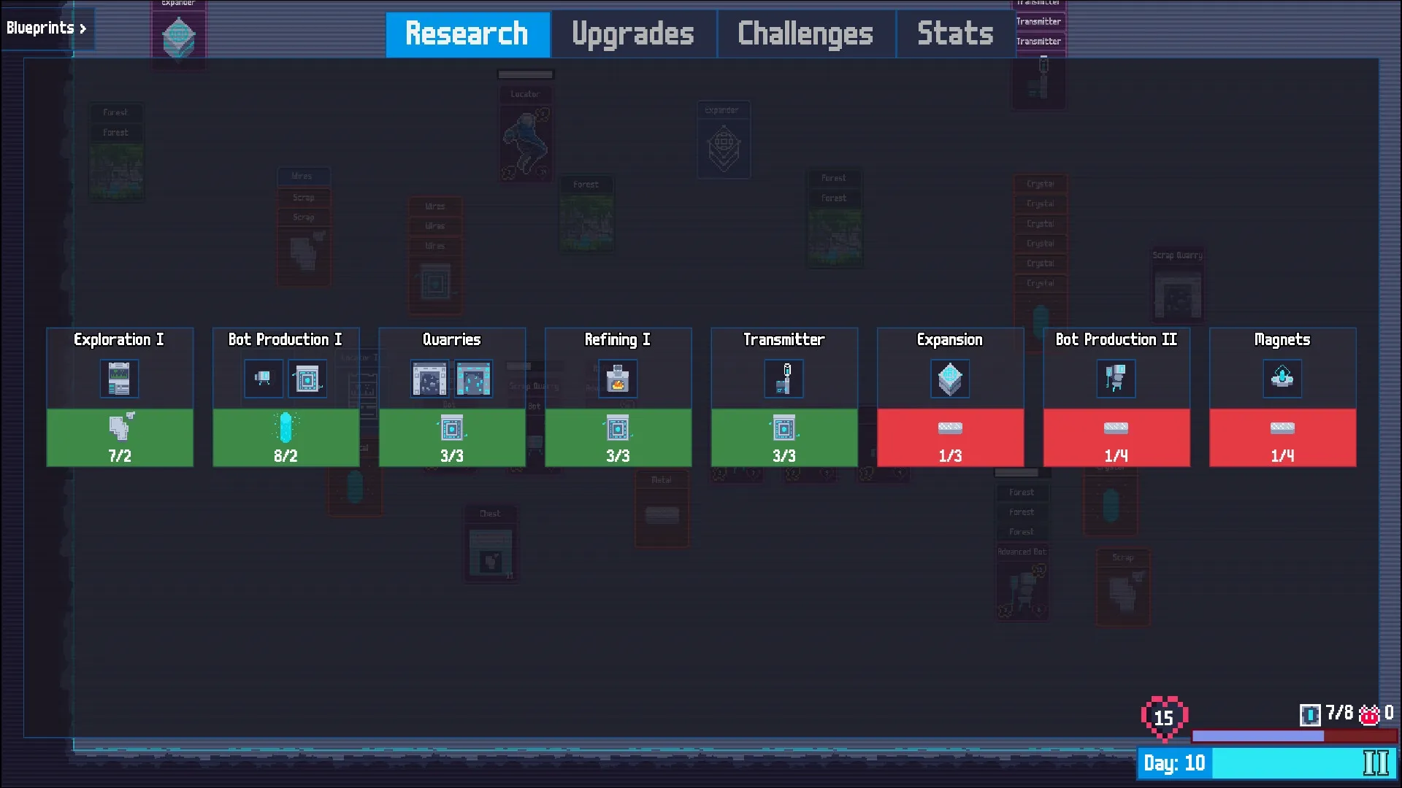Click the 7/2 progress count on Exploration I
This screenshot has height=788, width=1402.
[x=120, y=456]
